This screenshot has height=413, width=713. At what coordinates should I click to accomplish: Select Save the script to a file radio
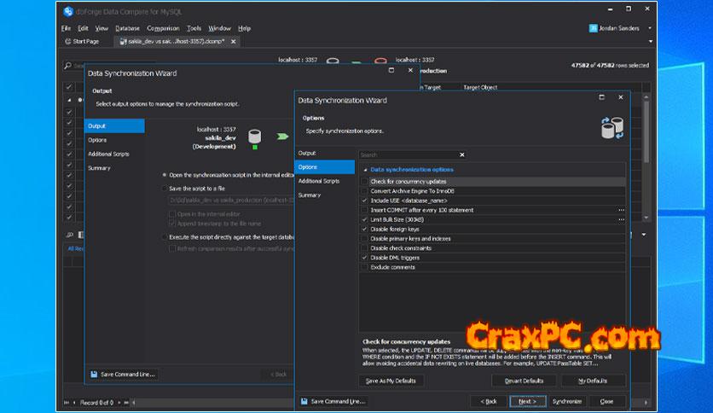[x=165, y=188]
